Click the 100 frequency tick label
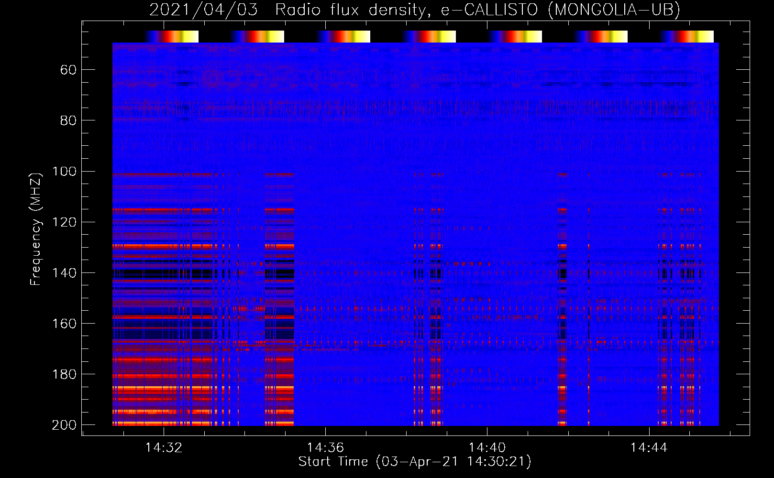This screenshot has width=774, height=478. 65,172
